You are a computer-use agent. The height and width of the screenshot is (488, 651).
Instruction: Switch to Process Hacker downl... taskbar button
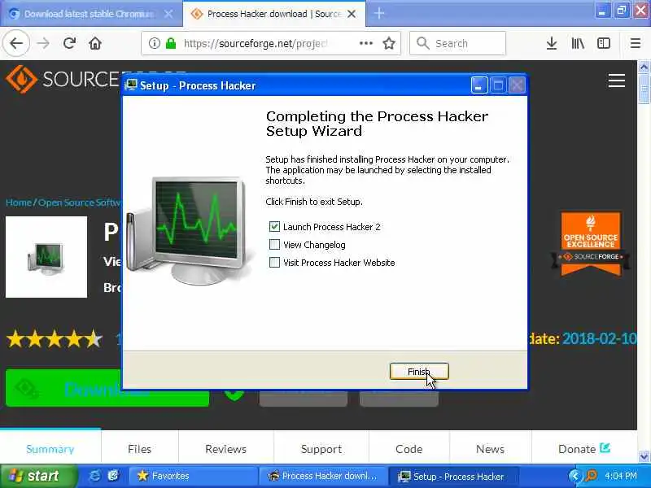[x=322, y=476]
